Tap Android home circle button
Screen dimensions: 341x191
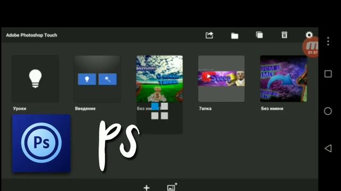coord(328,111)
